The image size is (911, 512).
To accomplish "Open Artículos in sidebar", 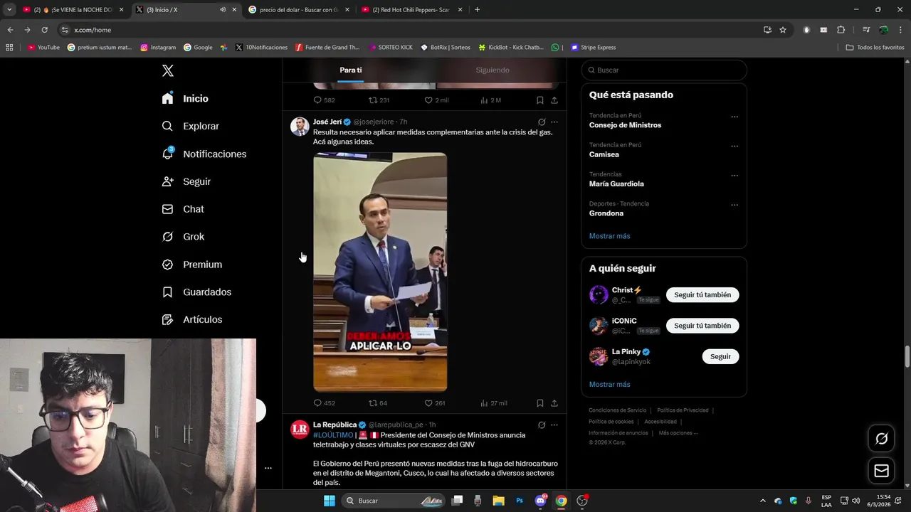I will coord(191,320).
